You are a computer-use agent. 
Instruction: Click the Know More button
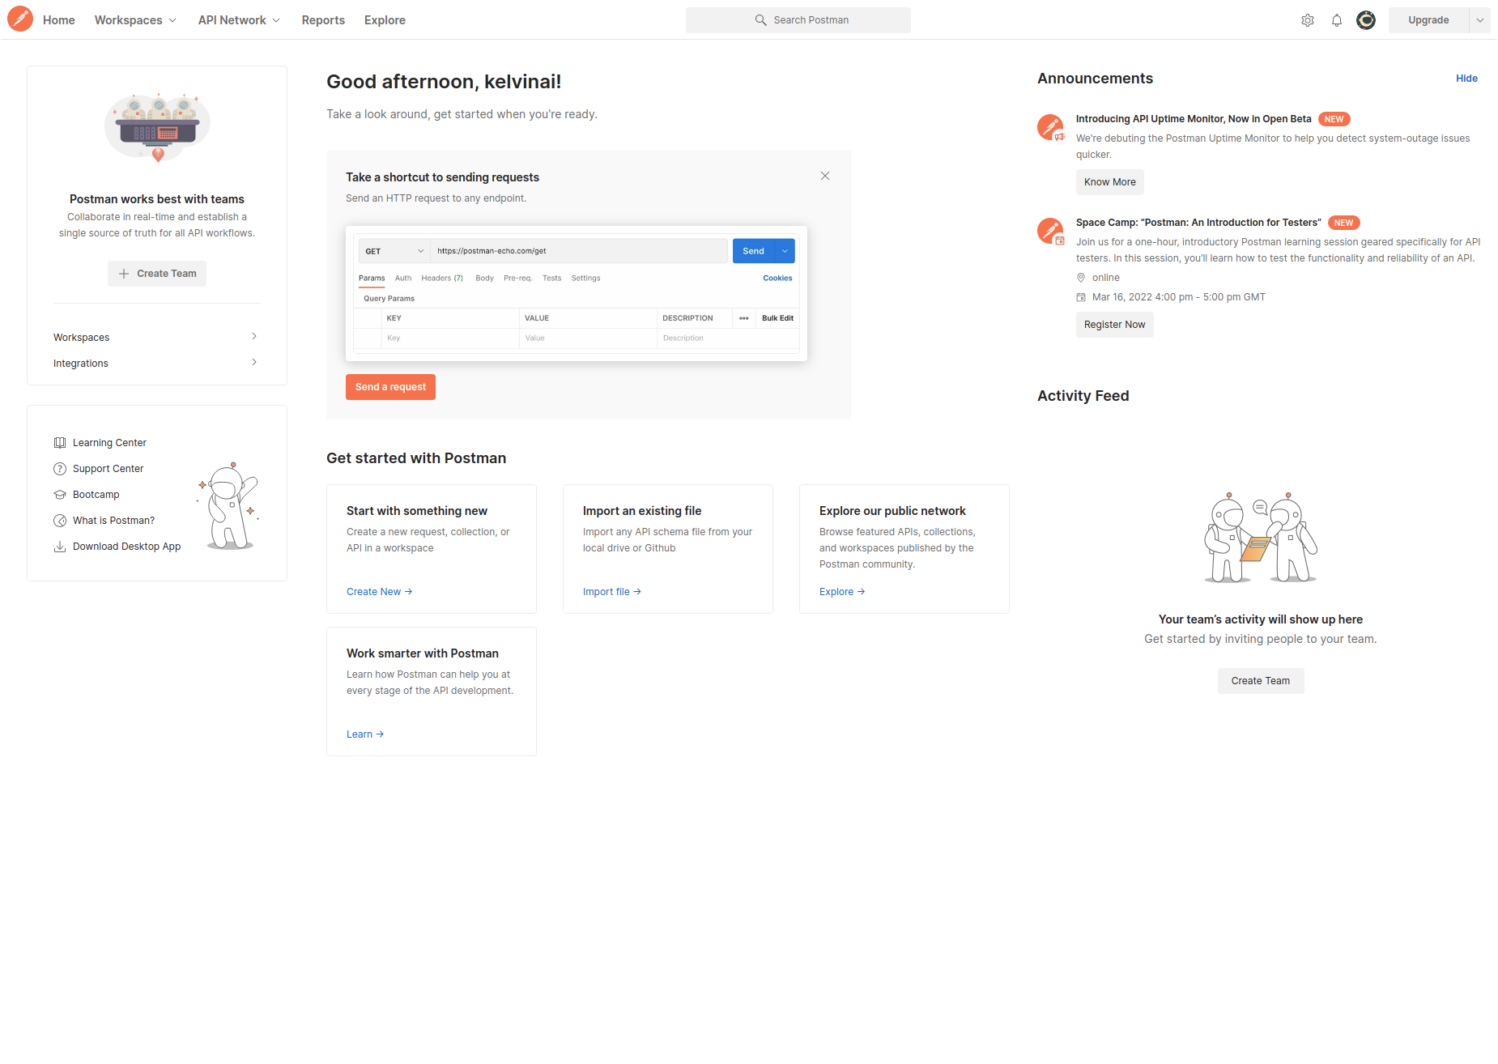click(1109, 182)
